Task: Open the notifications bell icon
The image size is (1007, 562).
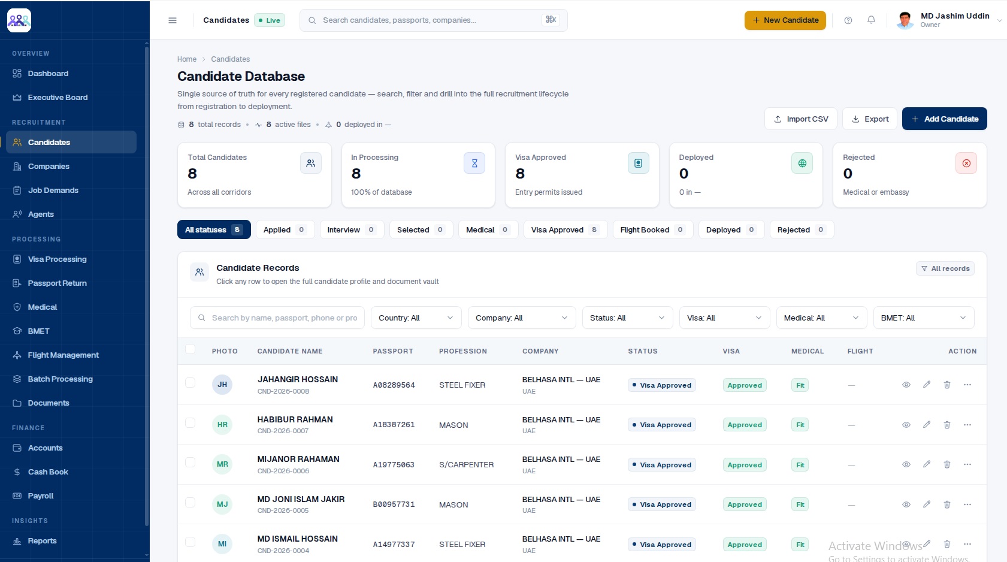Action: [x=871, y=20]
